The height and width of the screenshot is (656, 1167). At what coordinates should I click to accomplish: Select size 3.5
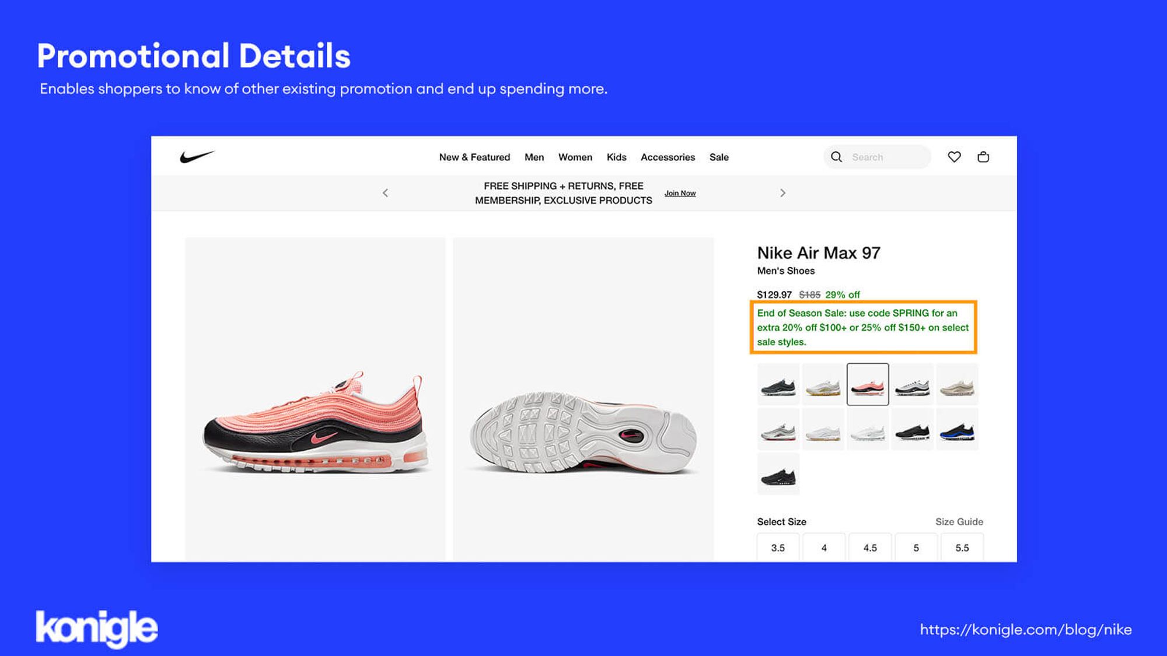[x=778, y=548]
